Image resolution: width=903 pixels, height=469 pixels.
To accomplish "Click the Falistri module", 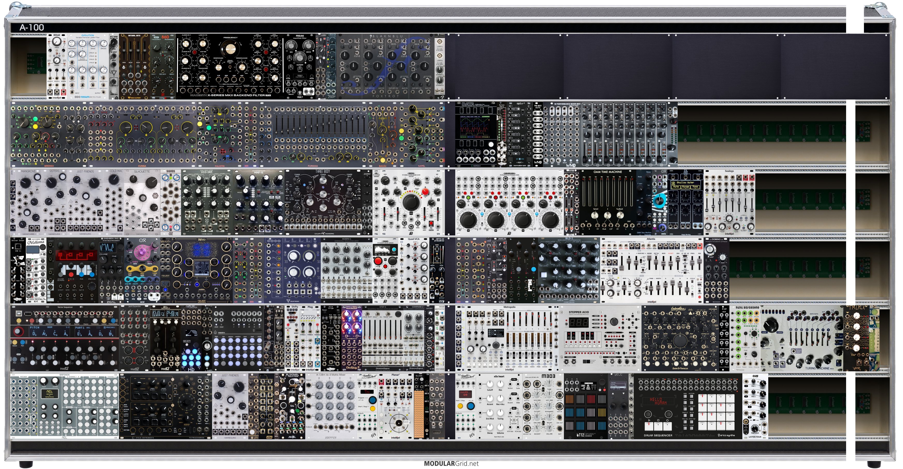I will point(220,134).
